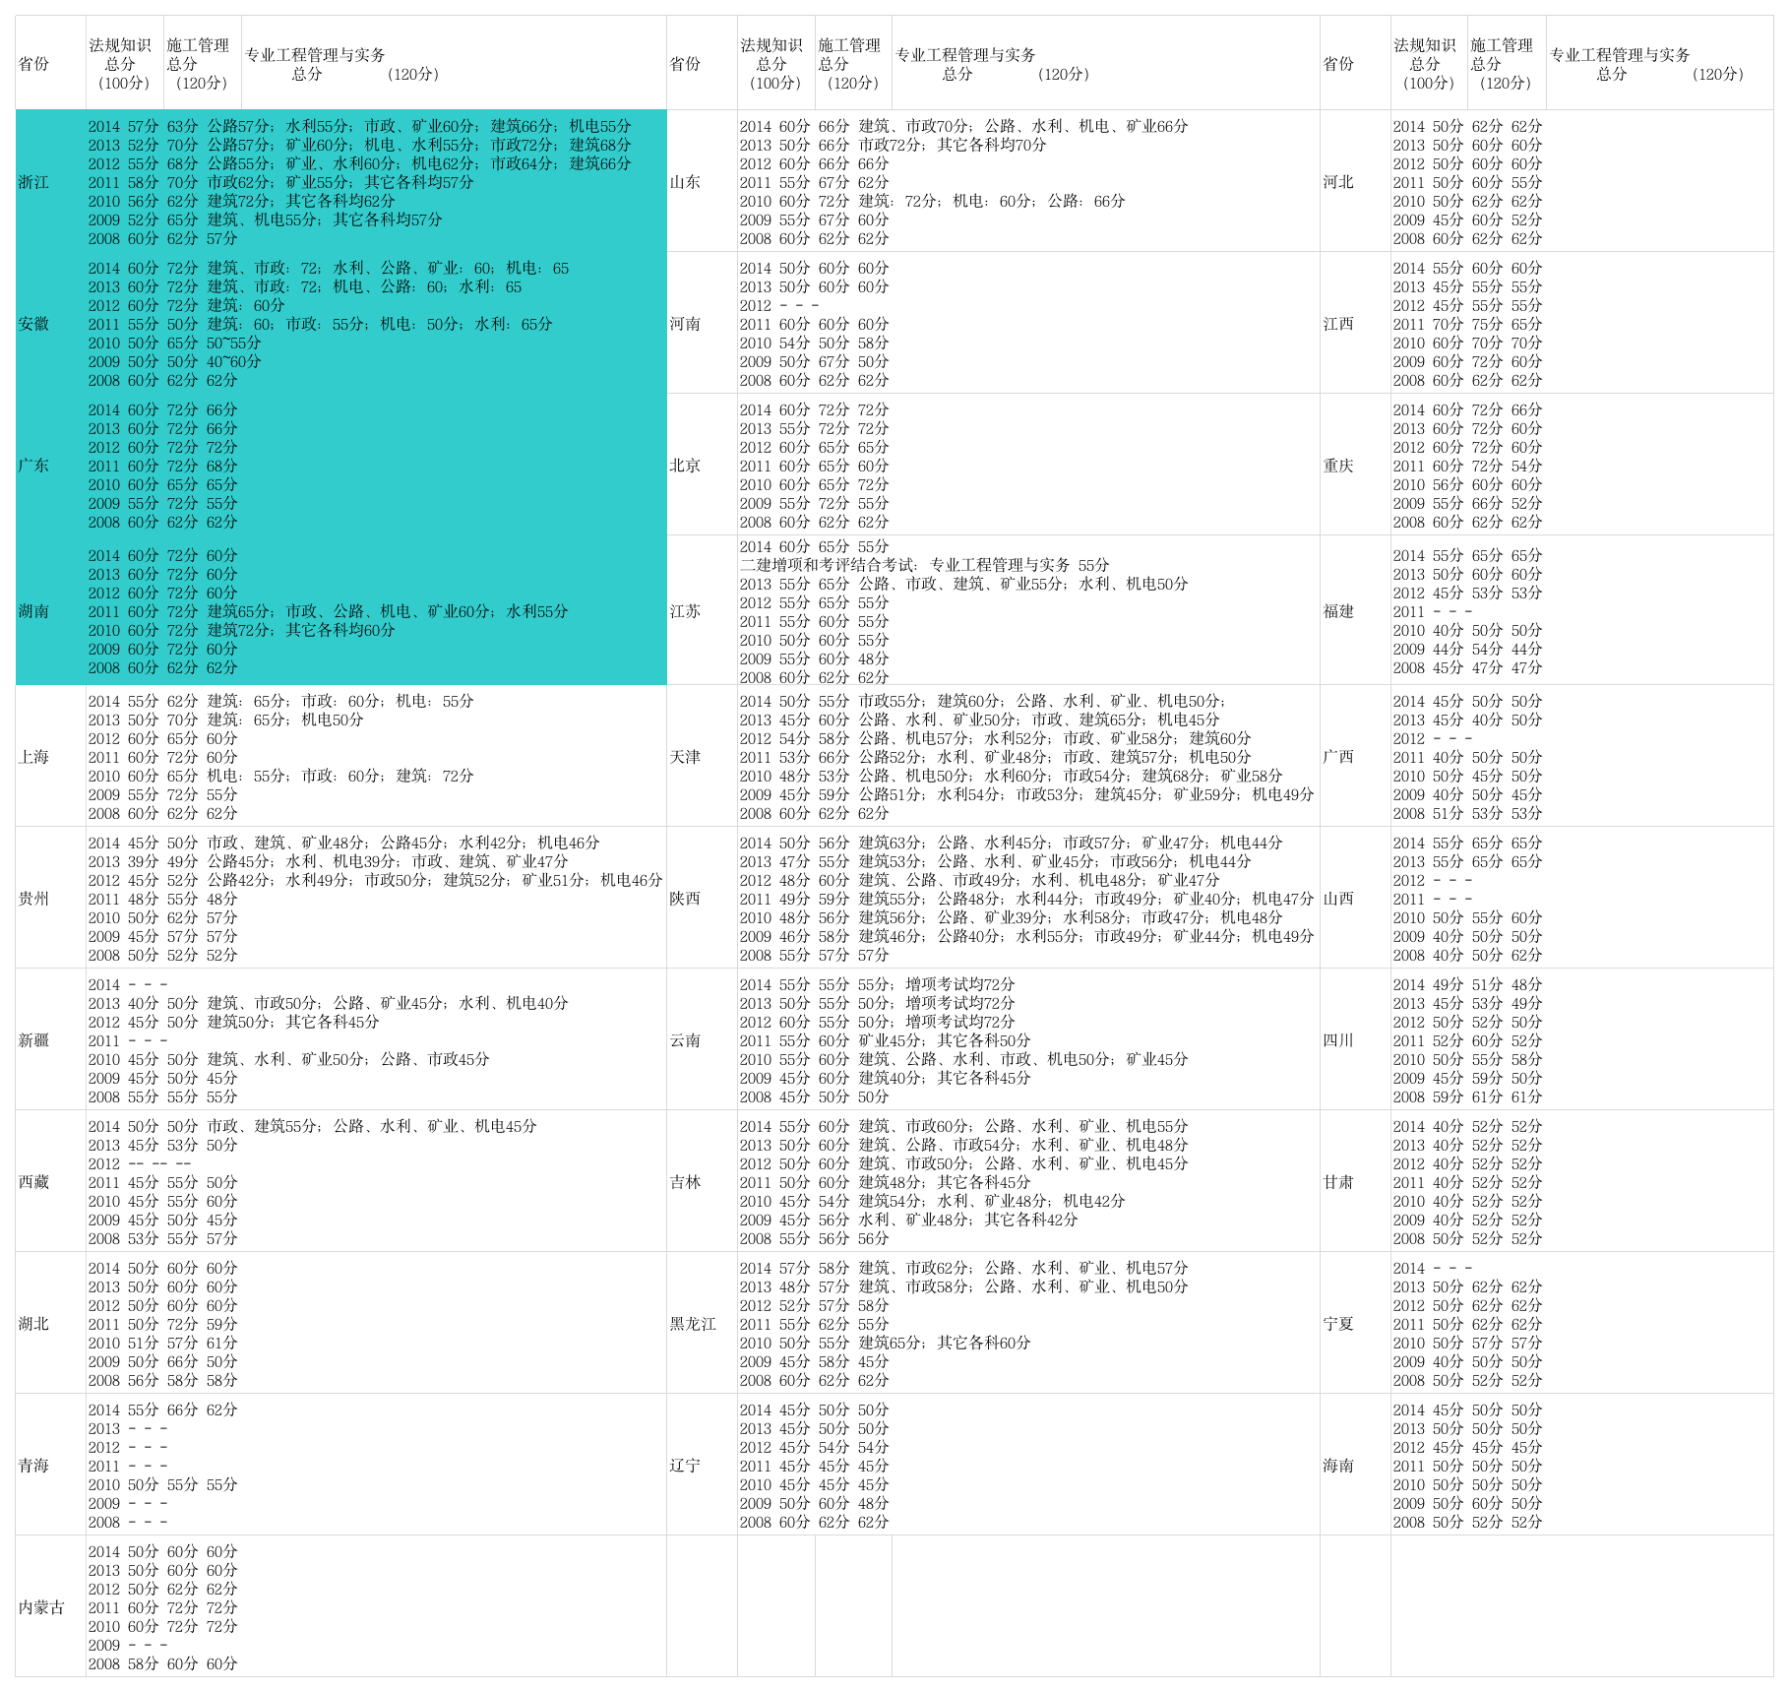Select the 北京 province cell
1789x1692 pixels.
(x=702, y=466)
